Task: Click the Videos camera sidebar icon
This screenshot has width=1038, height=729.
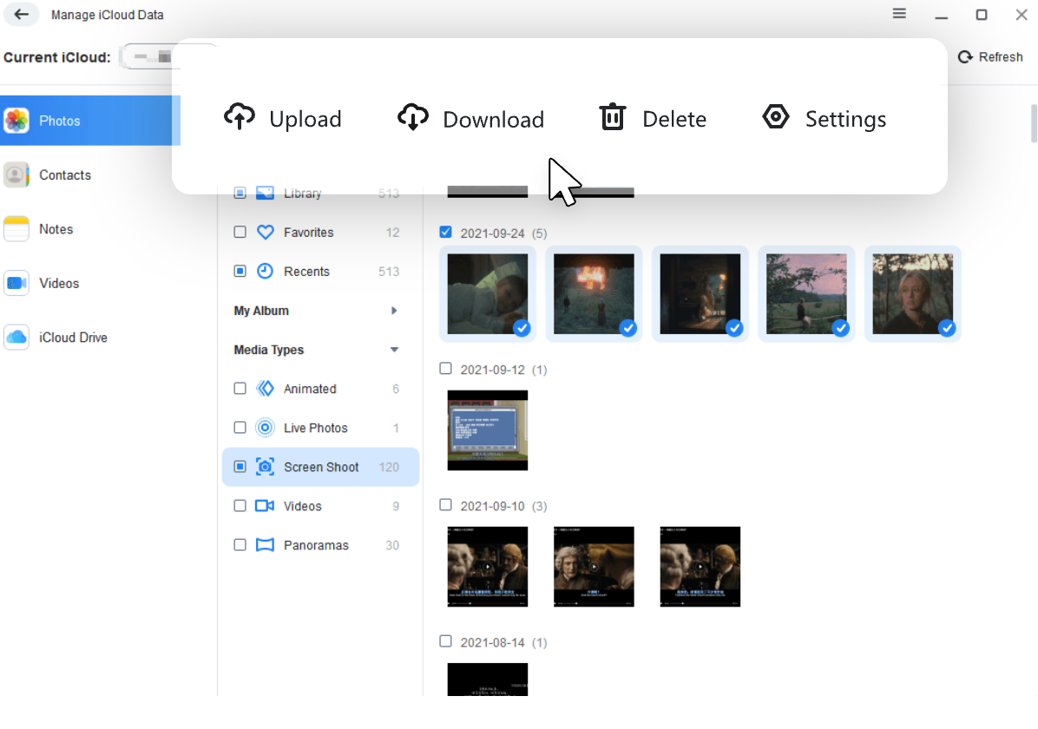Action: (16, 284)
